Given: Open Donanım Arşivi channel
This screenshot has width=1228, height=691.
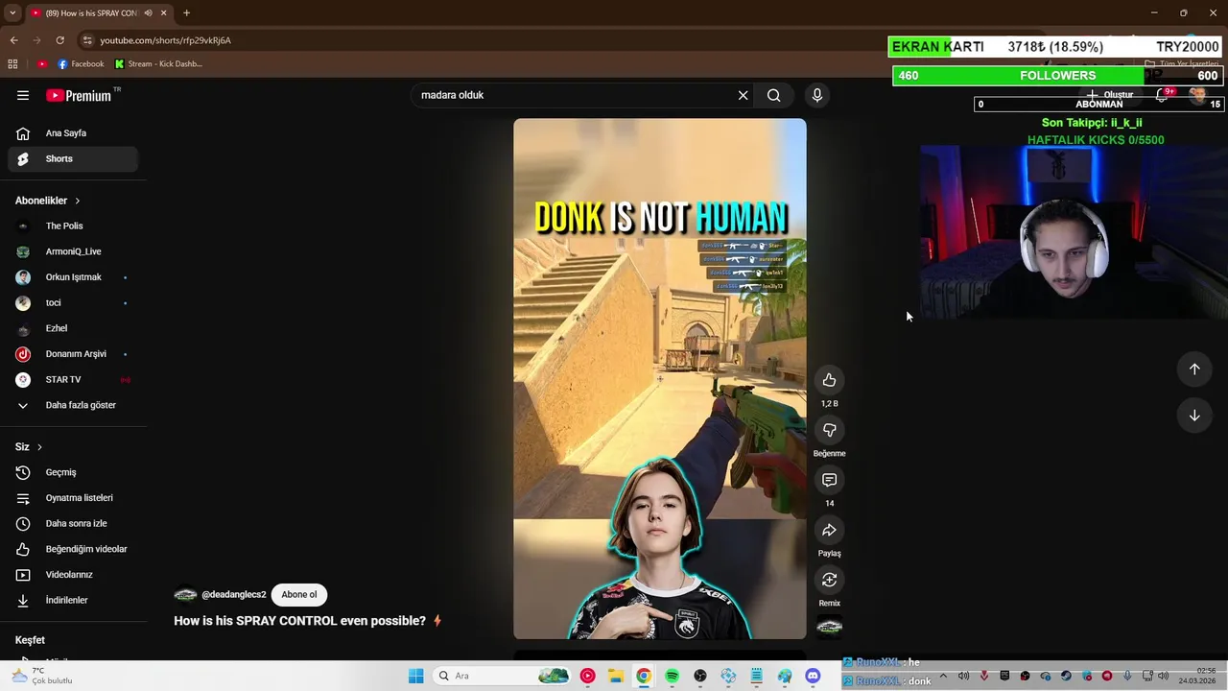Looking at the screenshot, I should 73,354.
